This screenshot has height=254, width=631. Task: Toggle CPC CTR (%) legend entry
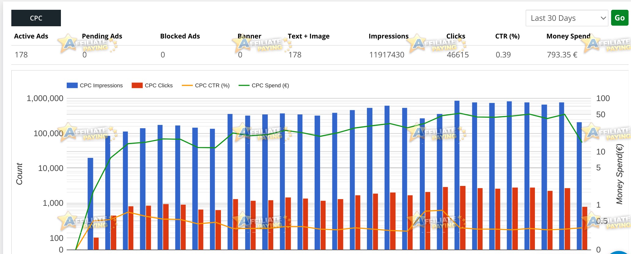206,85
